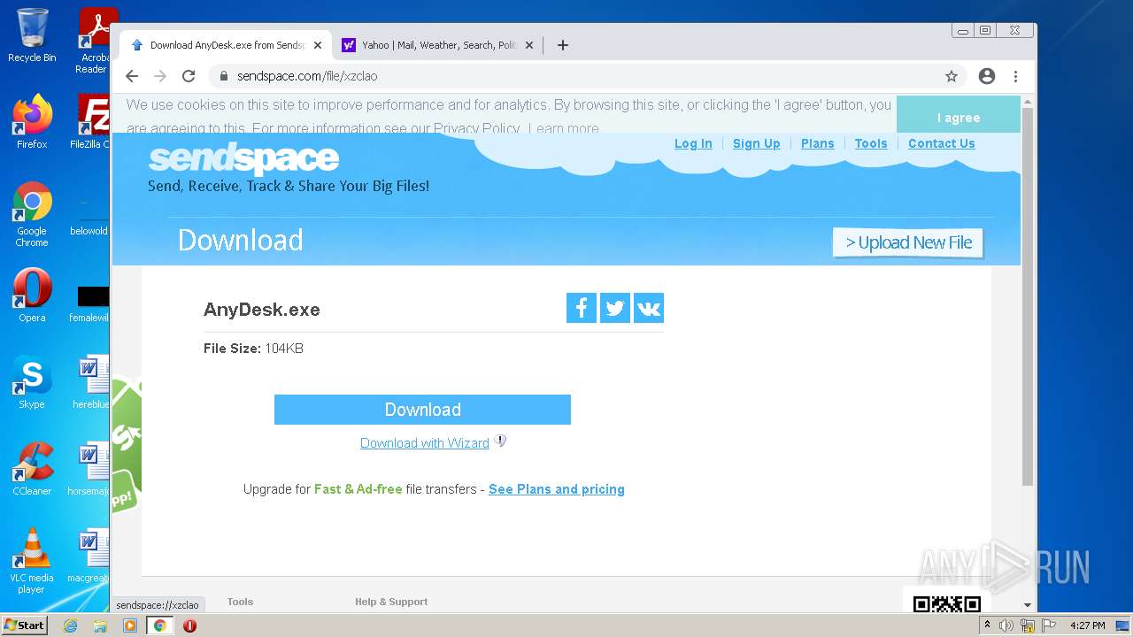Image resolution: width=1133 pixels, height=637 pixels.
Task: Click the Sign Up link
Action: click(757, 143)
